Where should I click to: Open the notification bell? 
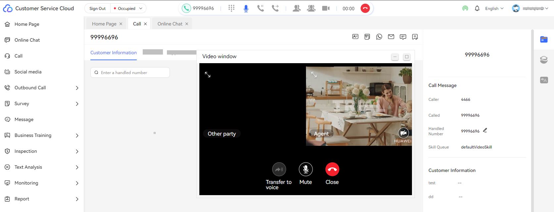pyautogui.click(x=477, y=8)
